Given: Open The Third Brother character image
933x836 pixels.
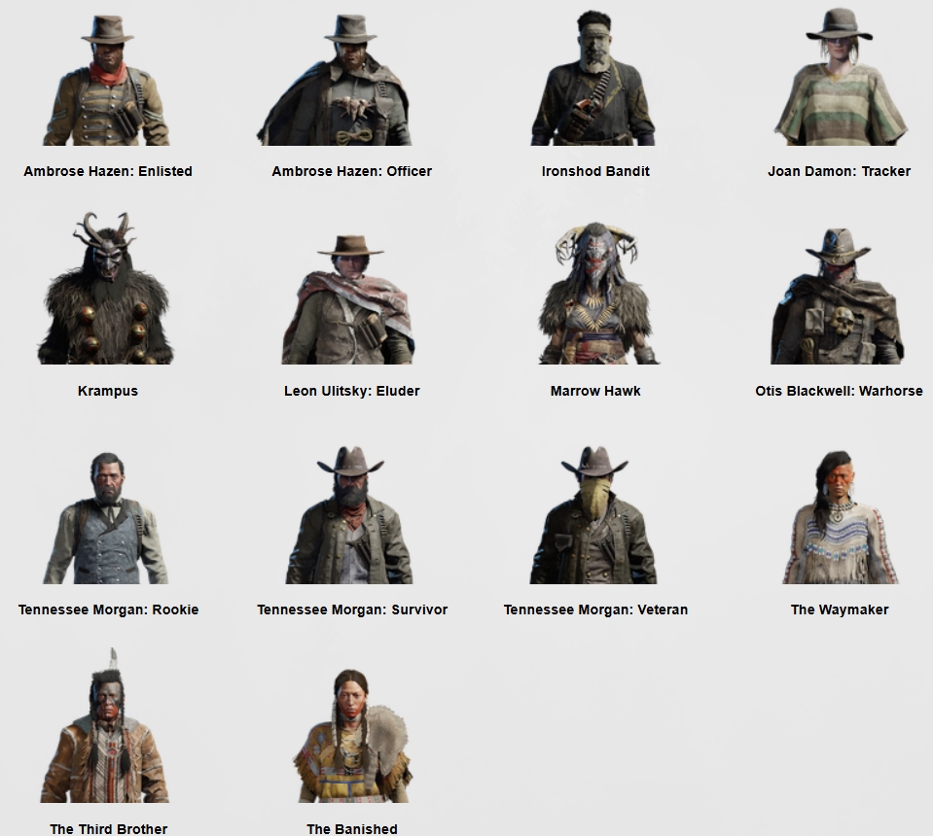Looking at the screenshot, I should pyautogui.click(x=106, y=726).
